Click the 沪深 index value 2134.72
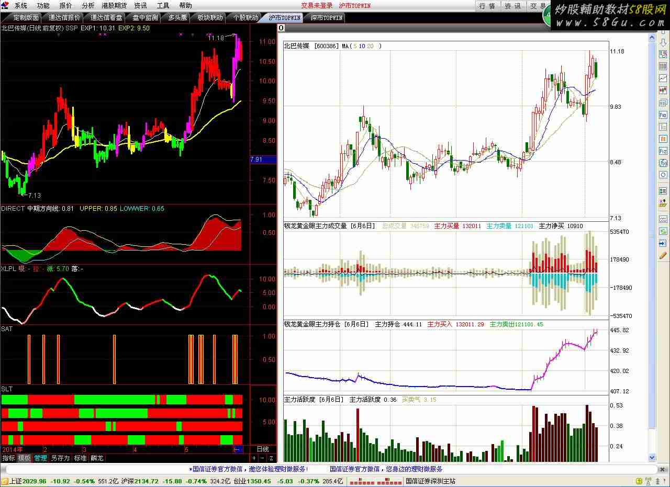670x487 pixels. (x=146, y=481)
